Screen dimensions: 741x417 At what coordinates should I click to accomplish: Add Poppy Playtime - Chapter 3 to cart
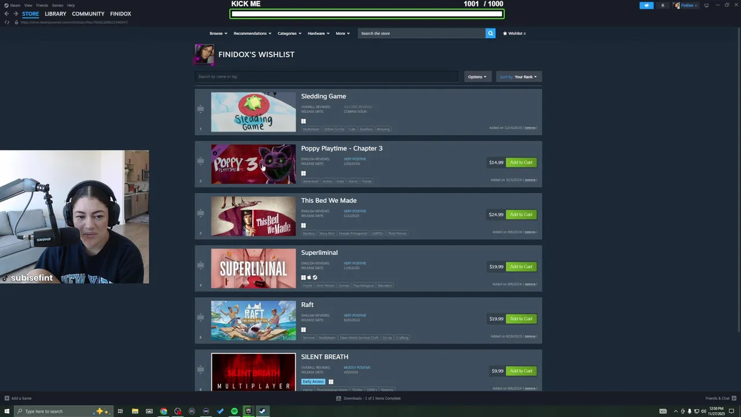[x=521, y=162]
